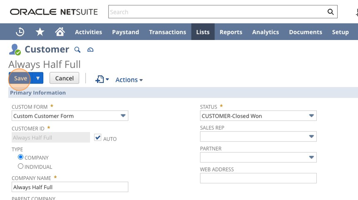Click the Cancel button
The width and height of the screenshot is (358, 200).
[x=65, y=78]
